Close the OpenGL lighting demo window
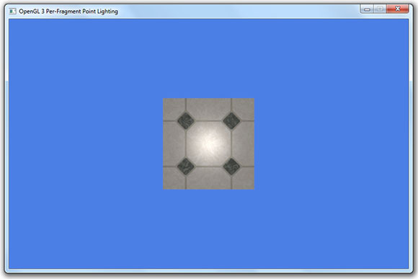Screen dimensions: 418x279 (x=398, y=9)
